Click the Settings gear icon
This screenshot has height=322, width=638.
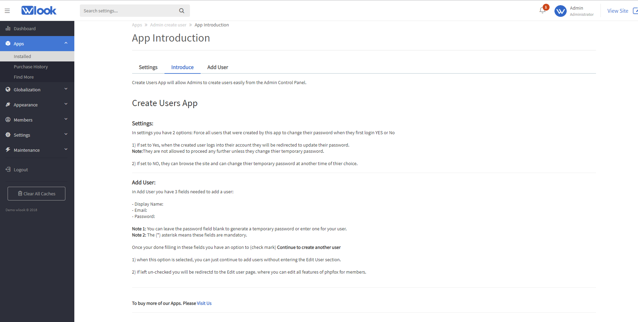[x=8, y=135]
